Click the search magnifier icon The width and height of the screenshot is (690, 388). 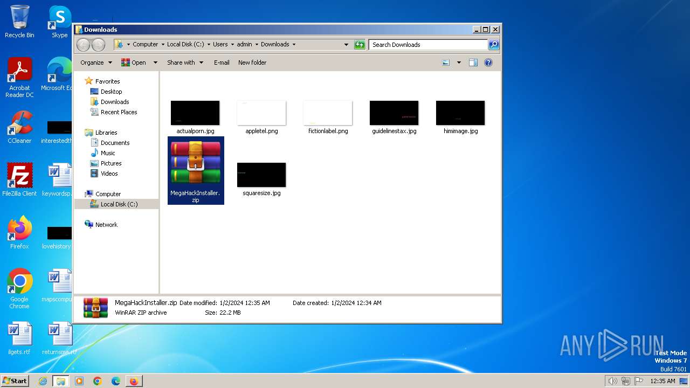click(x=493, y=45)
